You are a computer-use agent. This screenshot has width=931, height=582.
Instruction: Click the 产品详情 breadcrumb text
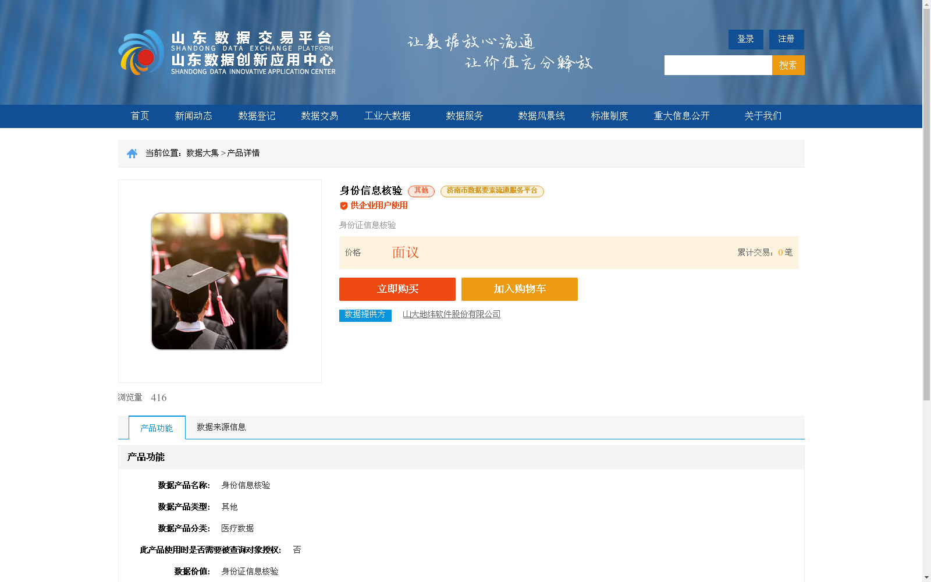(x=243, y=153)
